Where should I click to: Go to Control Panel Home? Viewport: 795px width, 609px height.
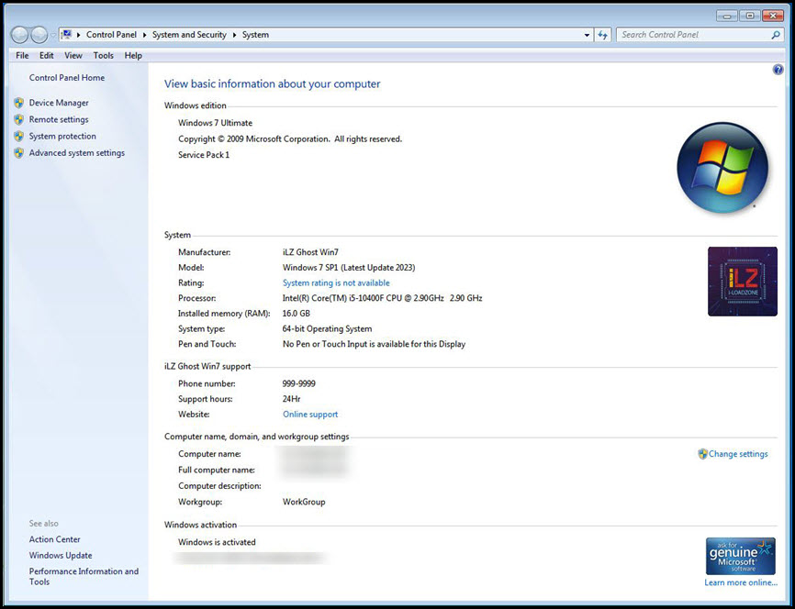(67, 78)
